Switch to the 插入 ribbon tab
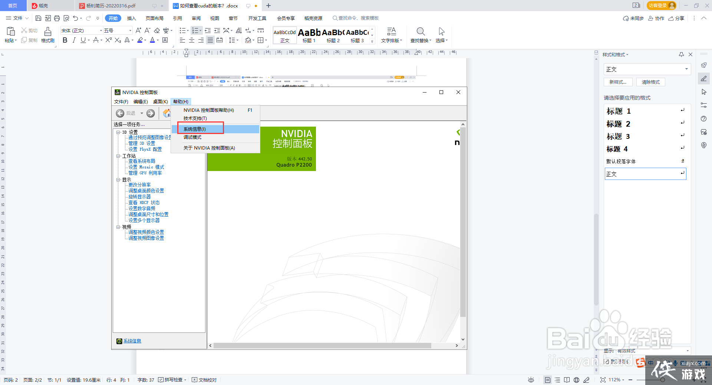712x385 pixels. coord(132,18)
